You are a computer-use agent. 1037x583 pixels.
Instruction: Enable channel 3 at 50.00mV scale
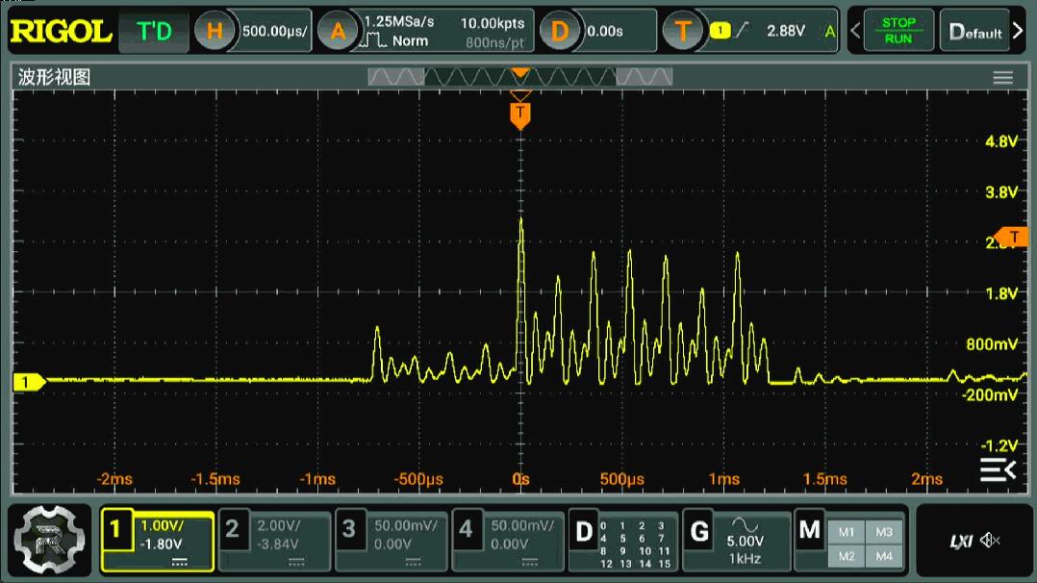(391, 539)
